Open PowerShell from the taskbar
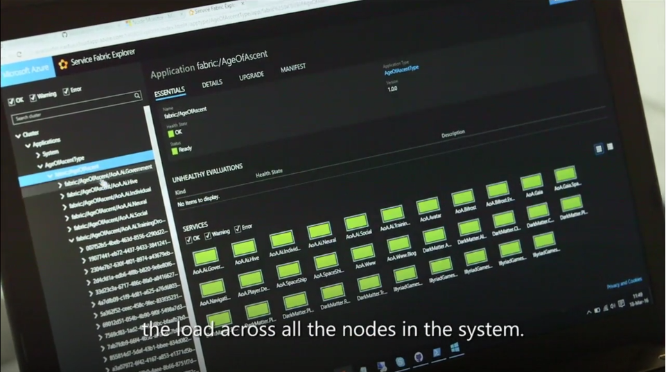 (437, 353)
